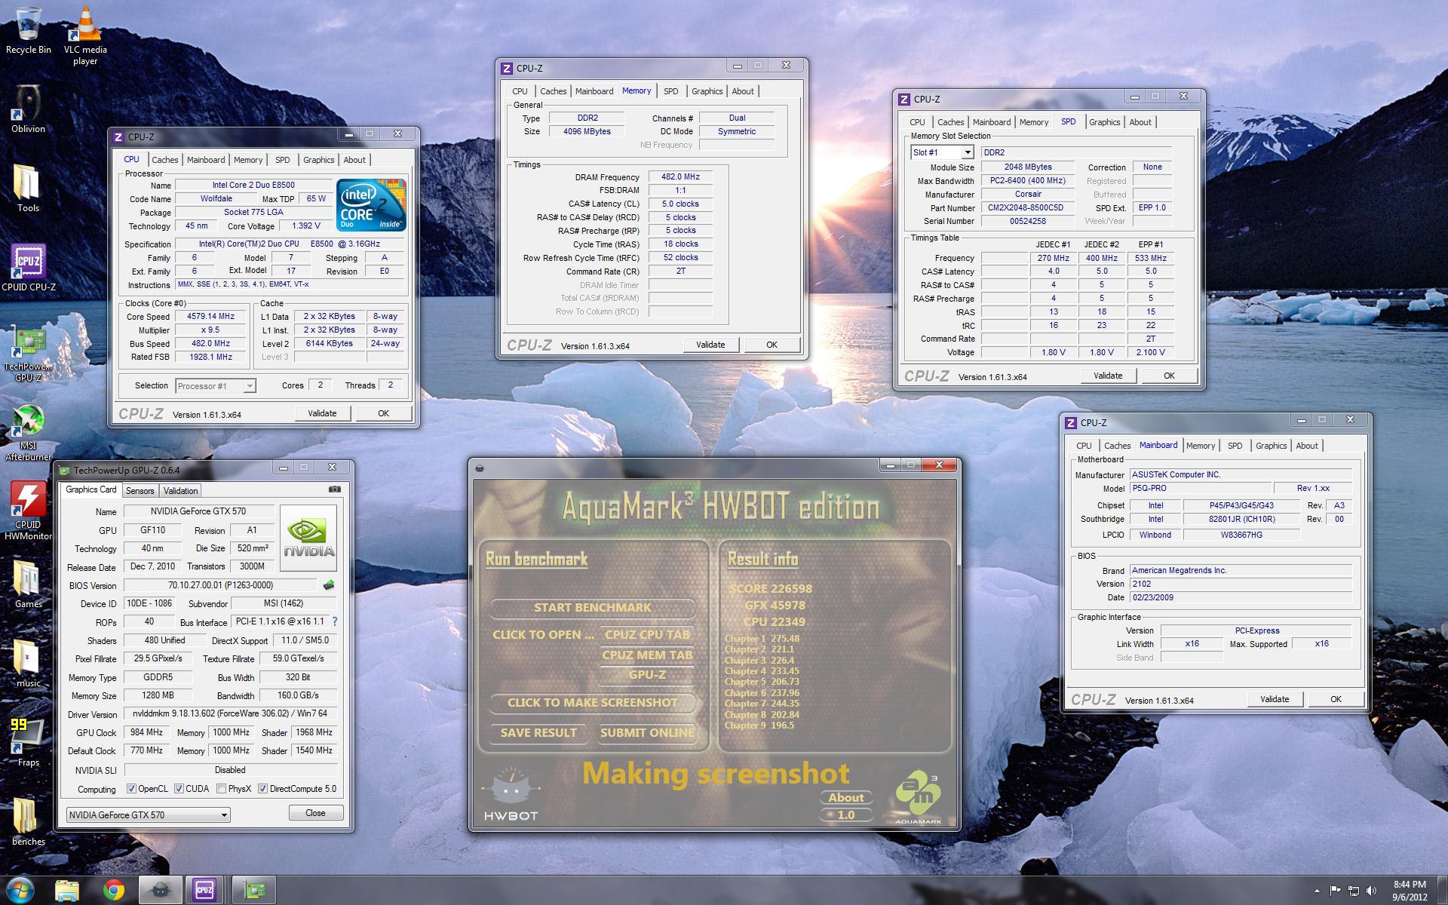Click the Core Speed 4579.14 MHz value

pyautogui.click(x=210, y=317)
